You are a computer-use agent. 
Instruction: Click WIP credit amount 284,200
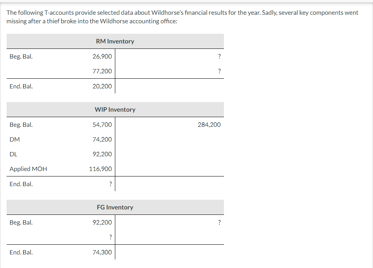pos(209,124)
